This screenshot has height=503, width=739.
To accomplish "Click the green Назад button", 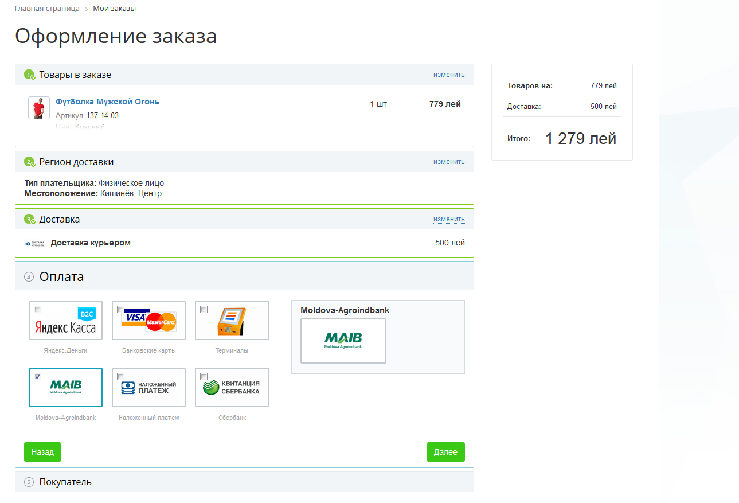I will coord(42,452).
